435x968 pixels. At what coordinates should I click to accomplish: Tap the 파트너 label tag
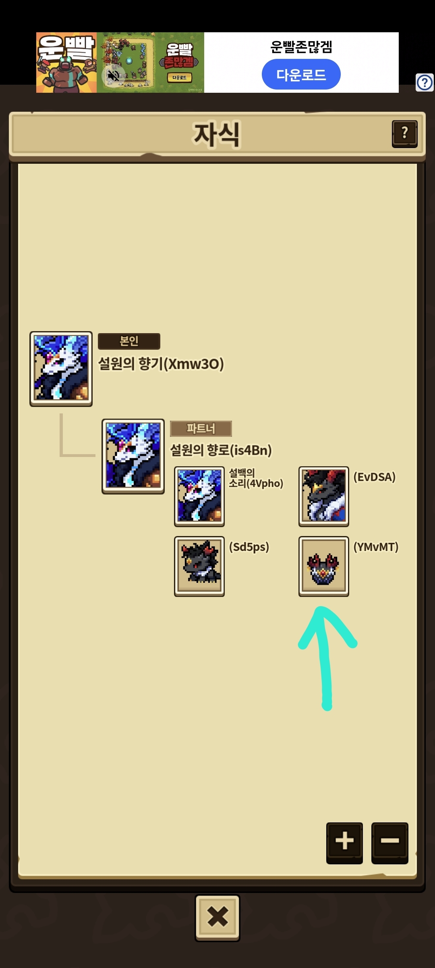pos(201,428)
